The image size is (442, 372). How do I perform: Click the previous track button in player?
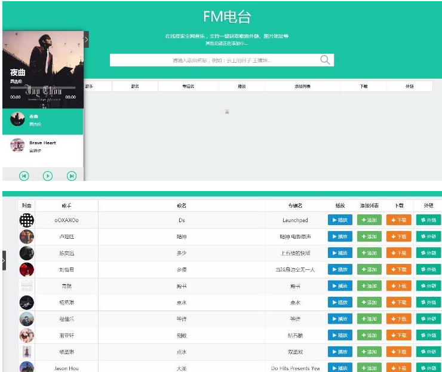pyautogui.click(x=24, y=176)
